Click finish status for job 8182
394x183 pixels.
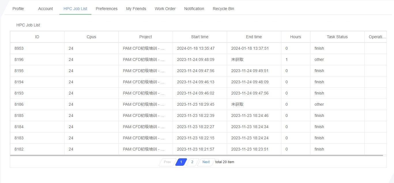click(319, 149)
